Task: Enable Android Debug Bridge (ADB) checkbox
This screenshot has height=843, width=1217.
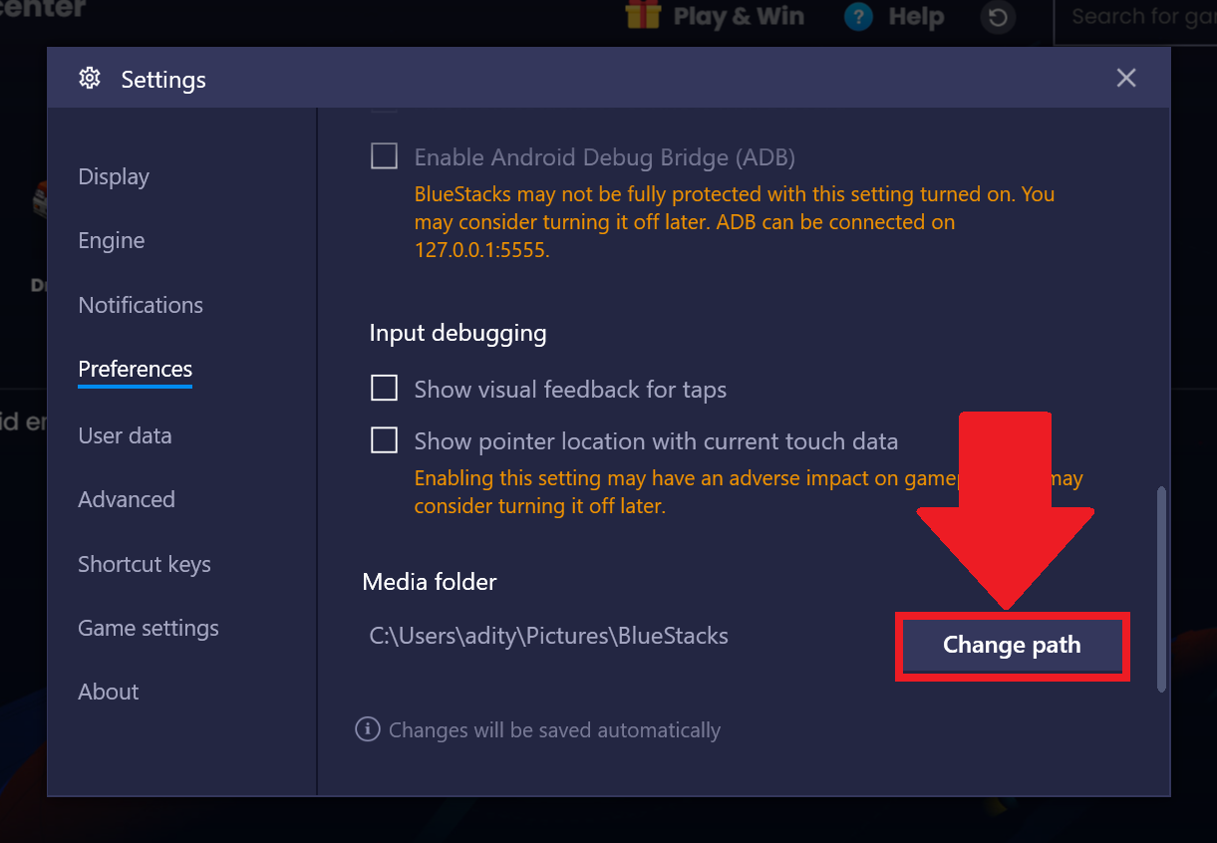Action: (385, 156)
